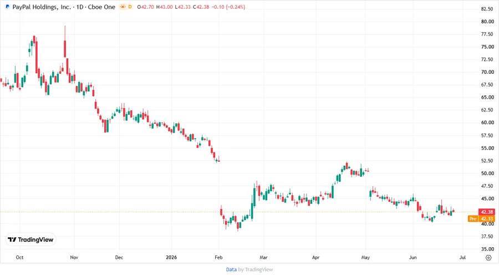This screenshot has width=499, height=276.
Task: Click the 67.50 price axis label
Action: pyautogui.click(x=487, y=85)
